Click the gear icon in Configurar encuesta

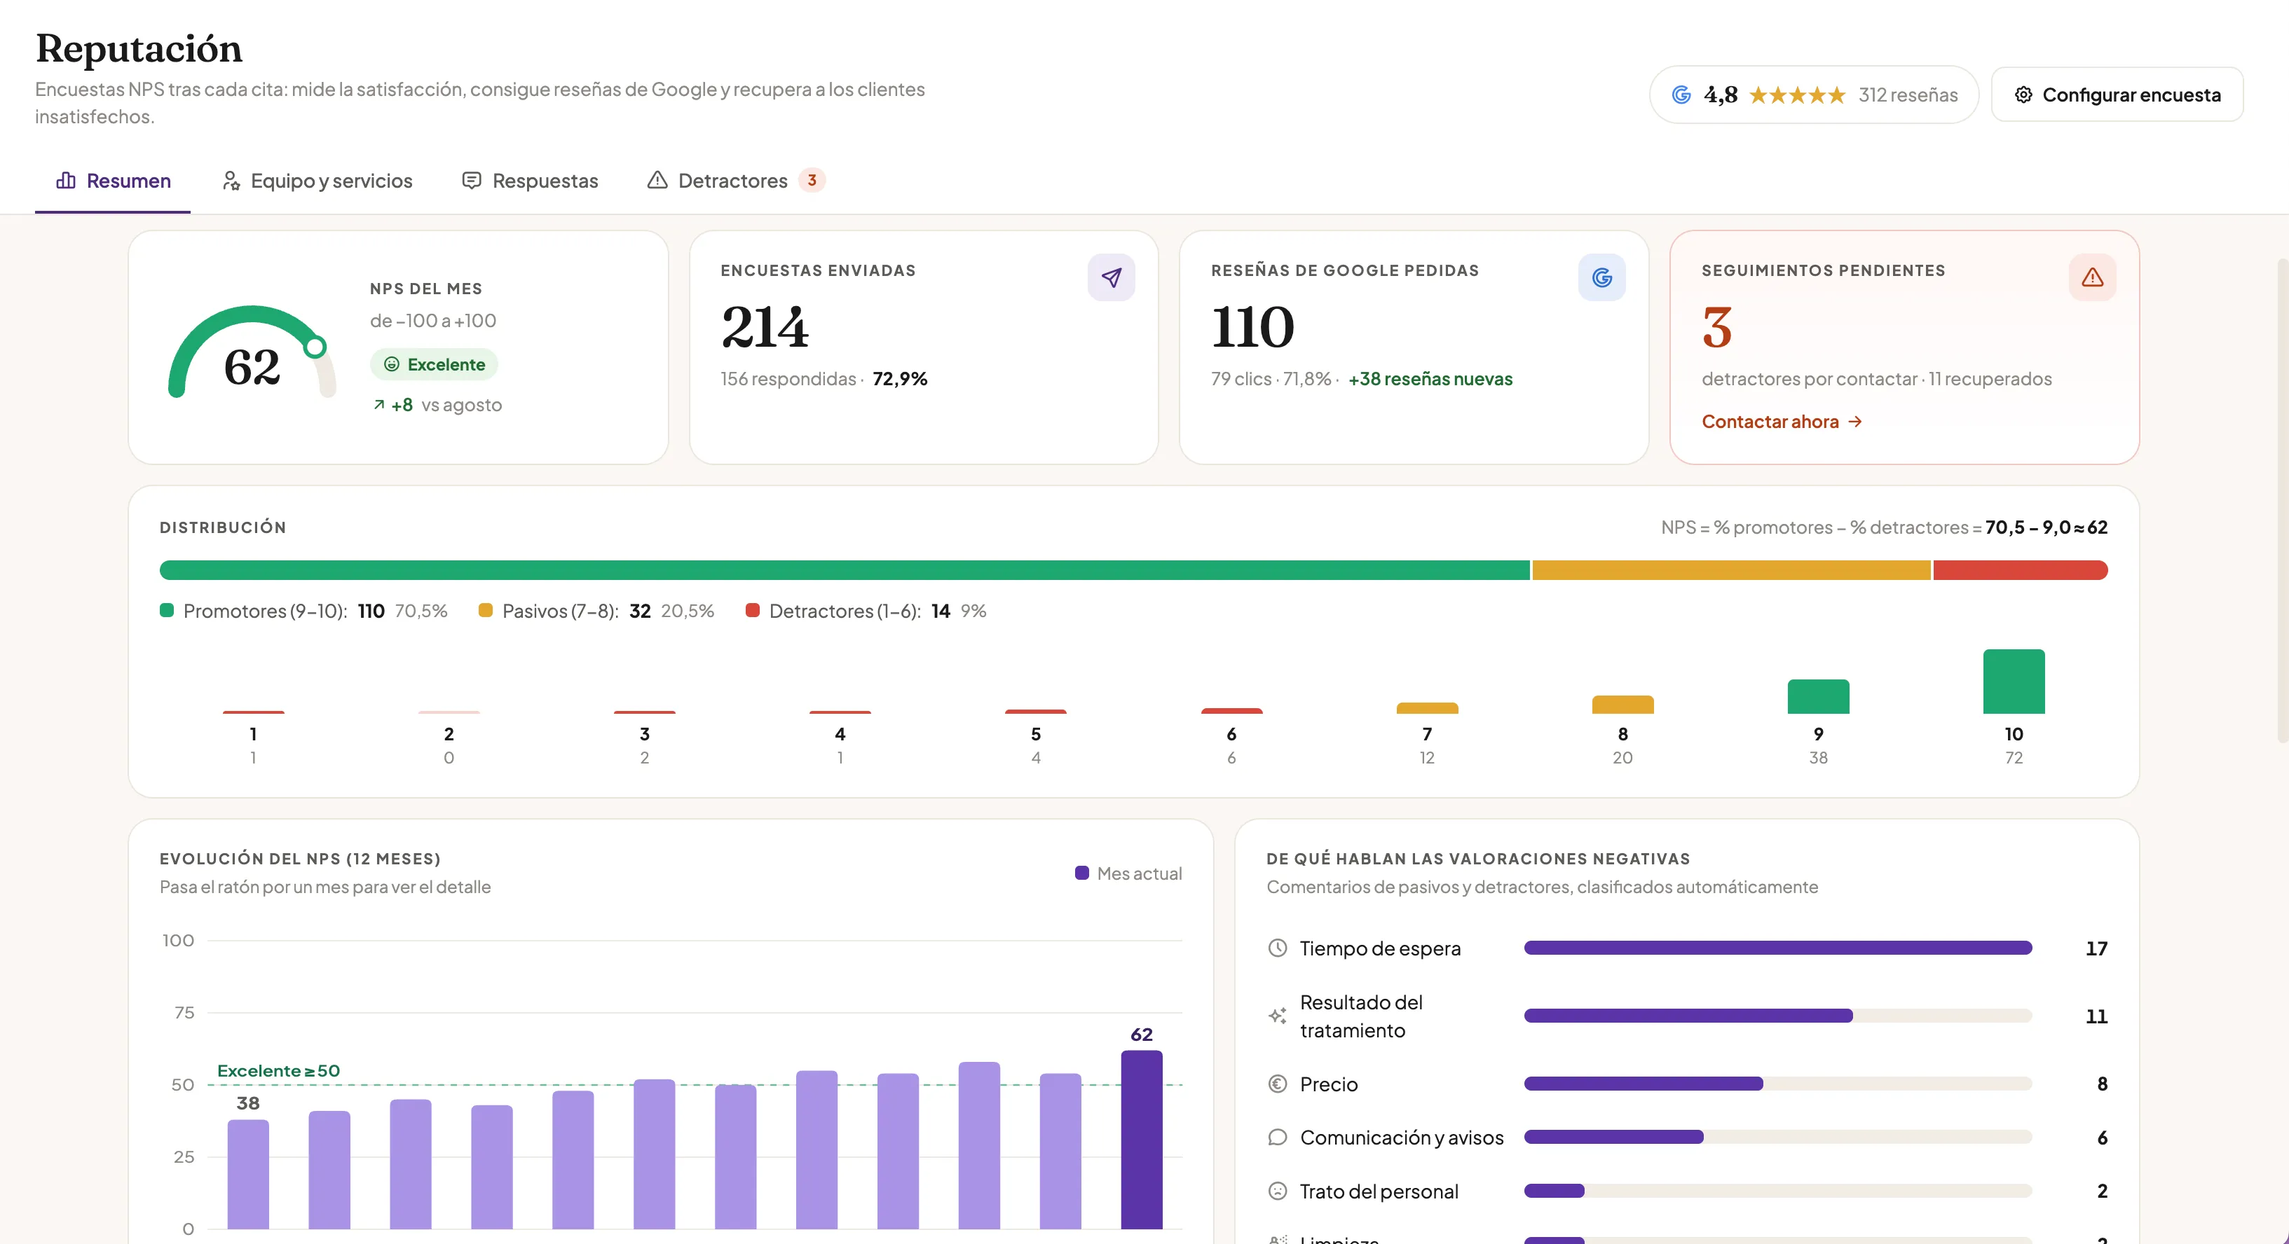[2023, 94]
